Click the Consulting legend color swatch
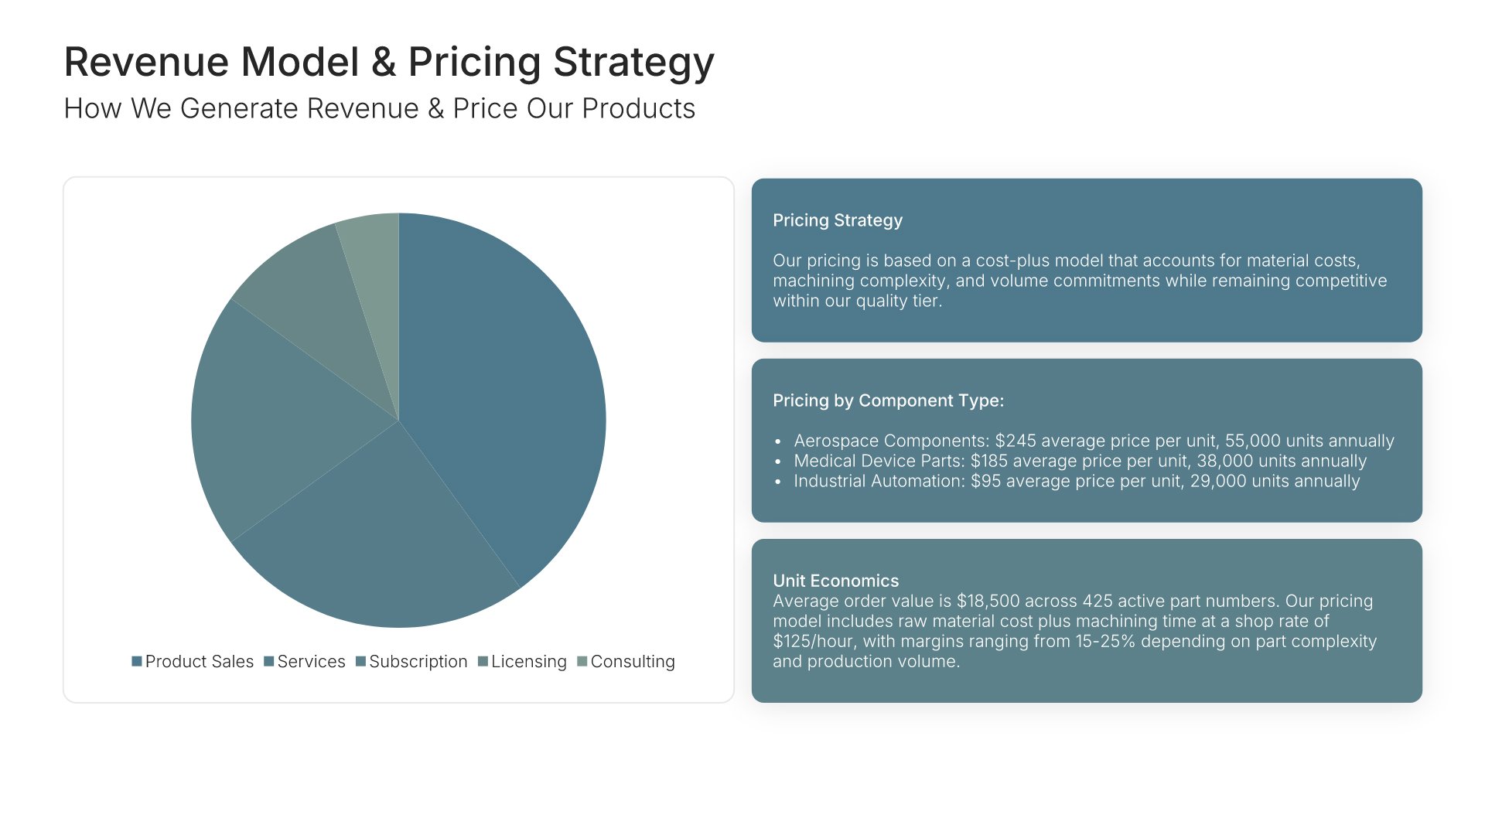Viewport: 1485px width, 835px height. pos(582,662)
